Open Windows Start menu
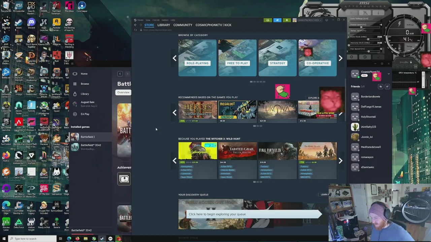 4,239
